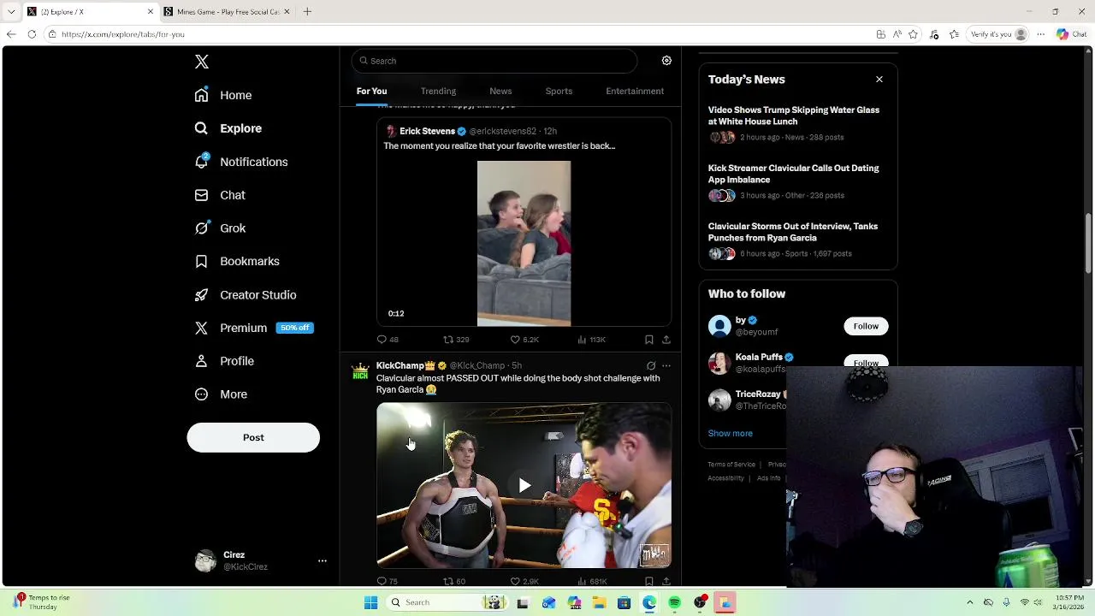Image resolution: width=1095 pixels, height=616 pixels.
Task: Open the Accessibility footer link
Action: click(726, 478)
